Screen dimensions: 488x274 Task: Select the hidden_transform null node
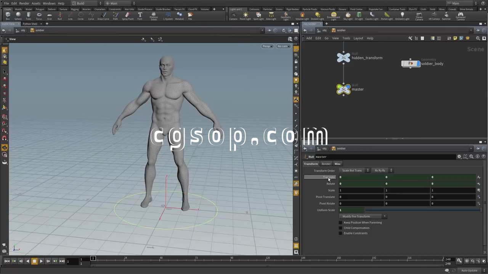[x=344, y=58]
